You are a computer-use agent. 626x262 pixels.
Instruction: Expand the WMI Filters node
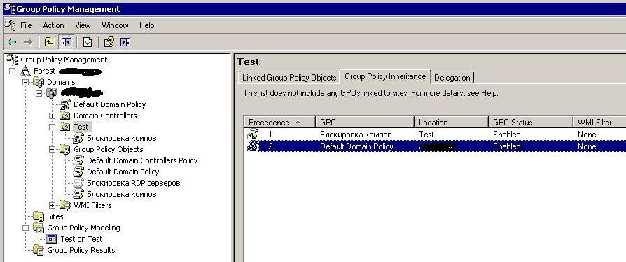(52, 206)
